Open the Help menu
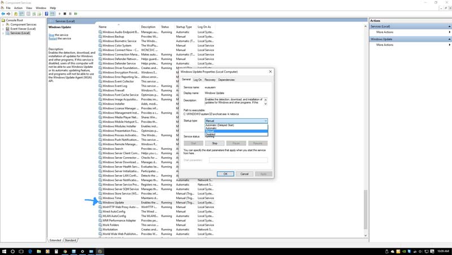 click(x=53, y=8)
